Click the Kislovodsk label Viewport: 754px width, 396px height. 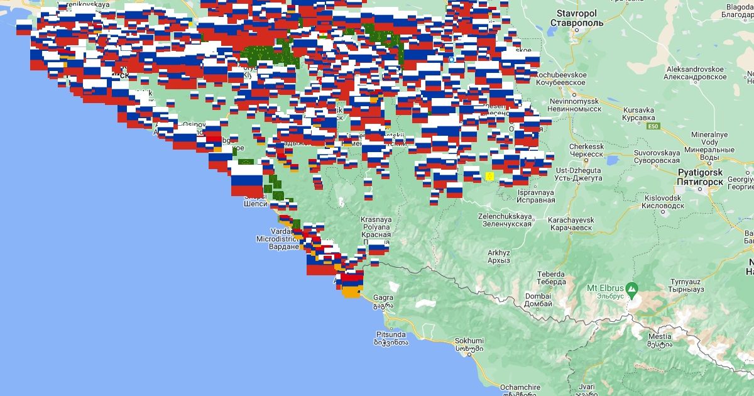pos(663,202)
